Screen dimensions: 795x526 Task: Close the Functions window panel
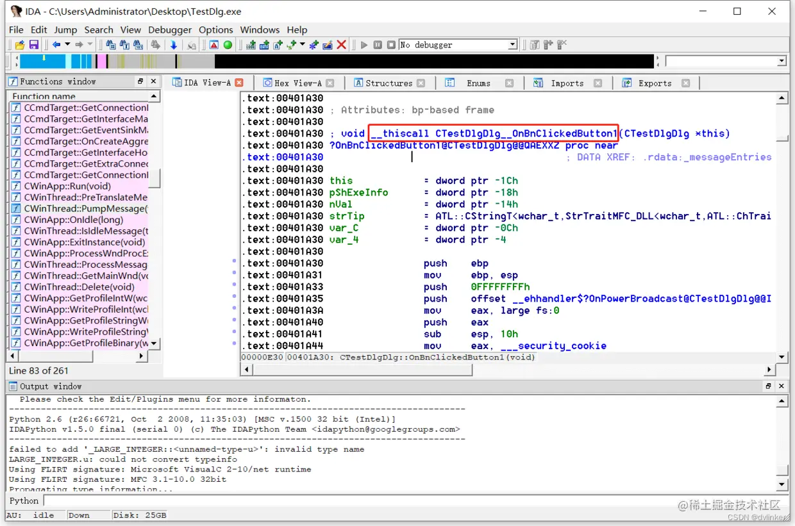tap(153, 81)
